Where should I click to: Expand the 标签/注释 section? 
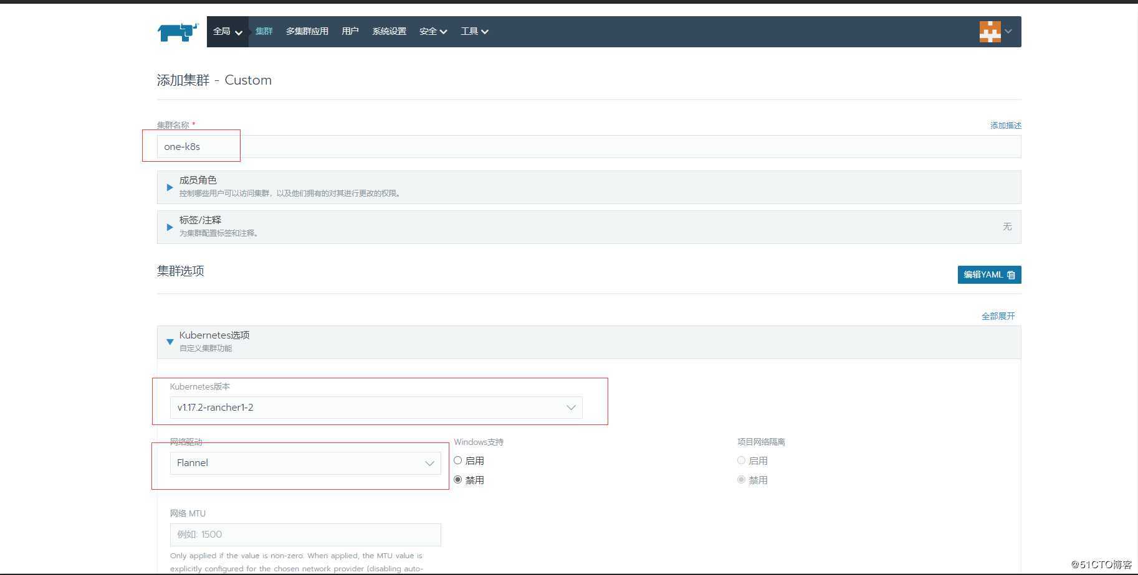(x=589, y=227)
